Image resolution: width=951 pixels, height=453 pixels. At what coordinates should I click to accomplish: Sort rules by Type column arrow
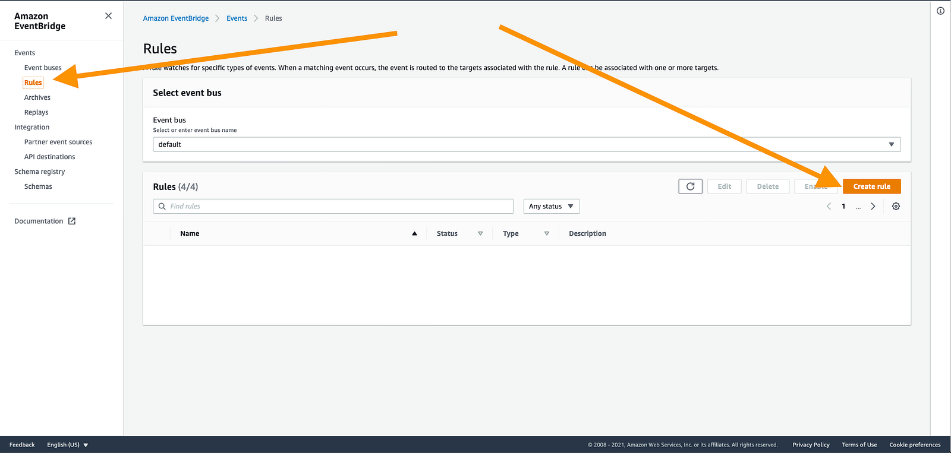[547, 234]
